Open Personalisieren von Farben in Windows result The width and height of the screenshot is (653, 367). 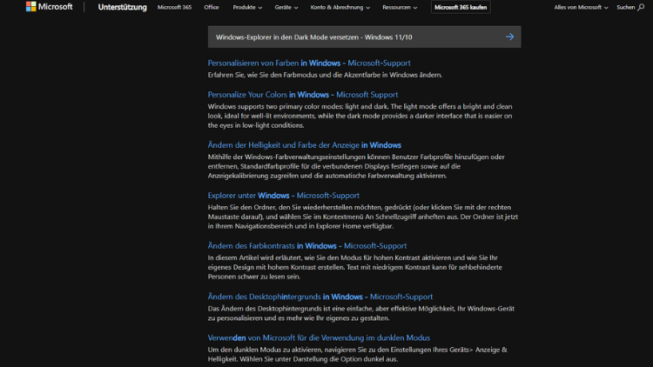309,63
